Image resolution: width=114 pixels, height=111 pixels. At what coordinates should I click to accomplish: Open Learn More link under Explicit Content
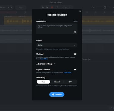[x=67, y=73]
